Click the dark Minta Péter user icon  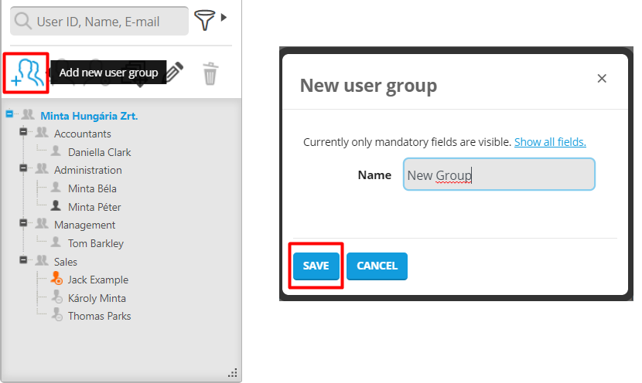coord(56,206)
